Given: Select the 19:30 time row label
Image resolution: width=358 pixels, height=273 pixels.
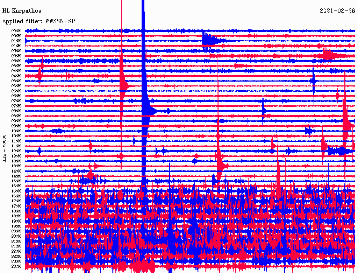Looking at the screenshot, I should [16, 226].
